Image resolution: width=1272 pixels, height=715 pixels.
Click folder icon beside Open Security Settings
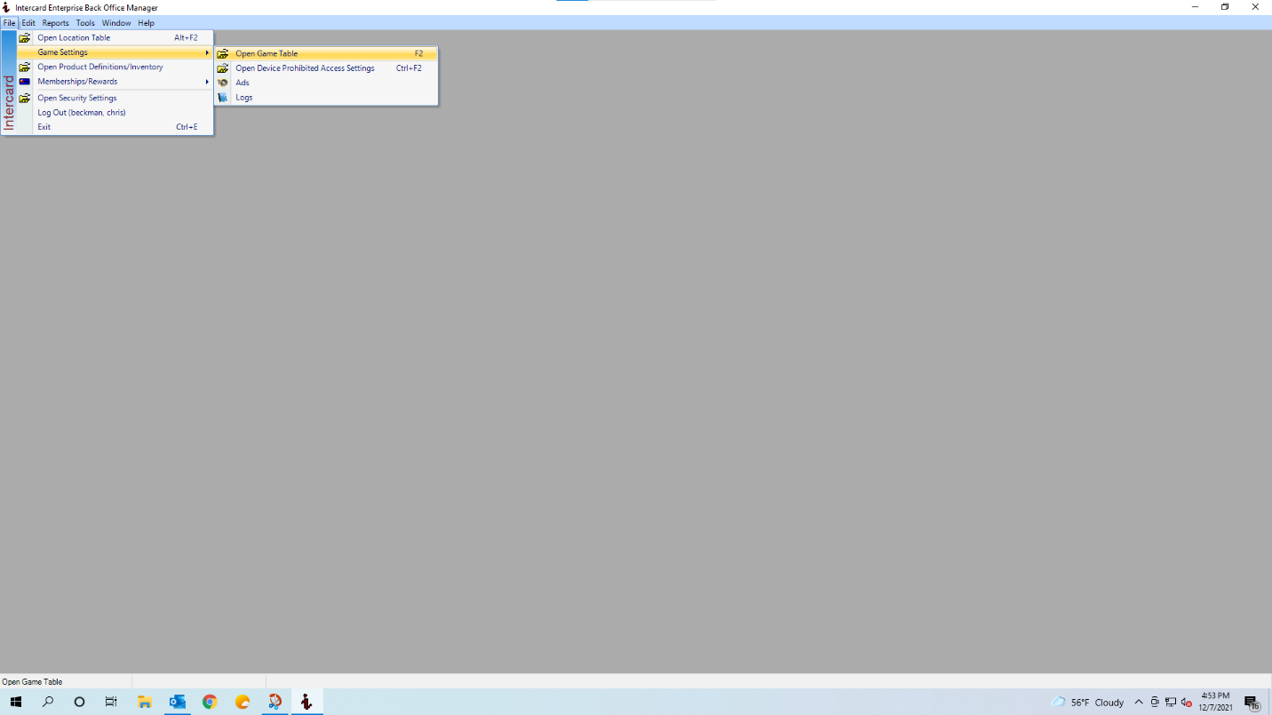pos(25,98)
